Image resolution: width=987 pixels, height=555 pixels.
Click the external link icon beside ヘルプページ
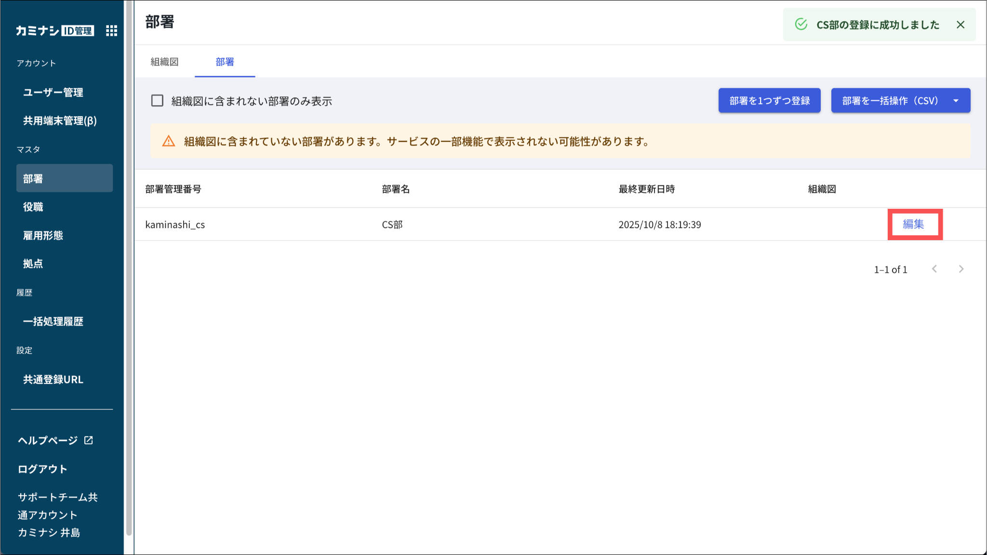89,440
